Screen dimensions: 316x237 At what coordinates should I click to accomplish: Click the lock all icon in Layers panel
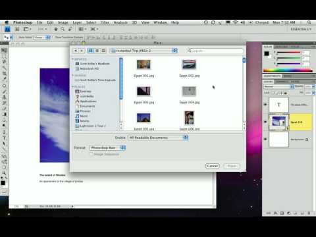pos(286,93)
